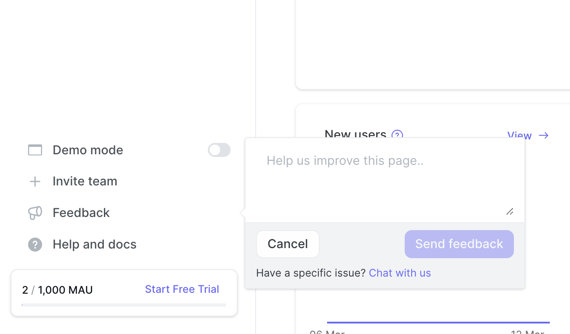Click the Start Free Trial link
The image size is (570, 334).
182,289
